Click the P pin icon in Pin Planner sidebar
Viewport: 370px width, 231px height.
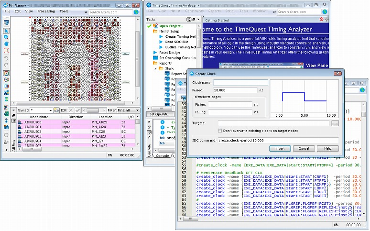pos(6,108)
